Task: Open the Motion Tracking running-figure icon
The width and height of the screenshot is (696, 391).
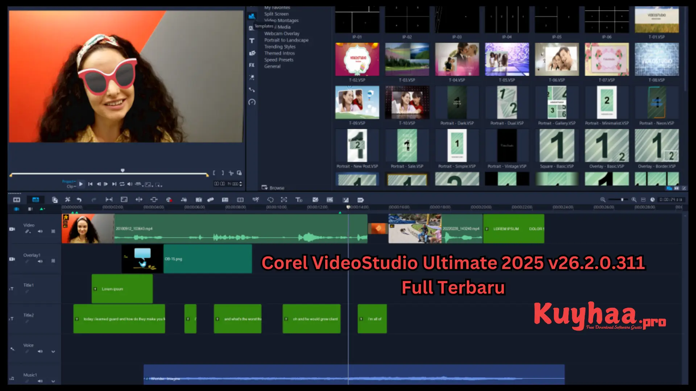Action: (x=256, y=199)
